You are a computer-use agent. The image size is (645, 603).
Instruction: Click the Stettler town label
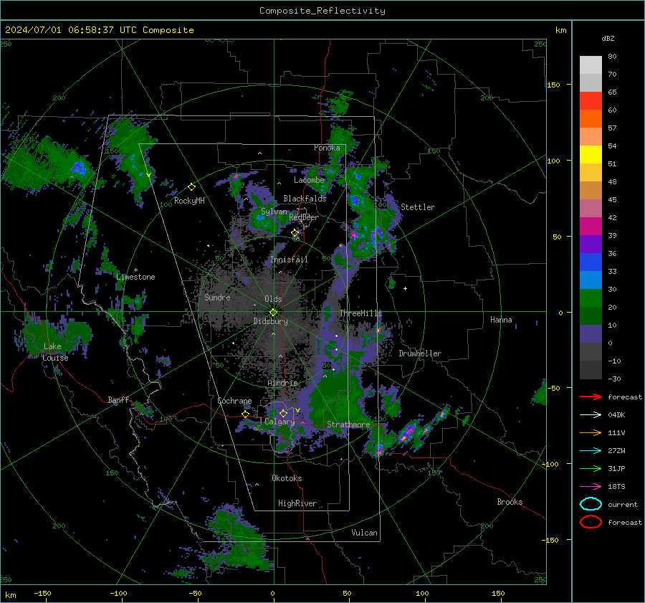pos(418,207)
